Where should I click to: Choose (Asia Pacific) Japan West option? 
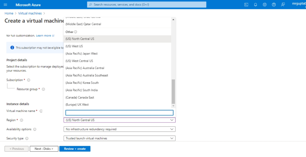82,54
